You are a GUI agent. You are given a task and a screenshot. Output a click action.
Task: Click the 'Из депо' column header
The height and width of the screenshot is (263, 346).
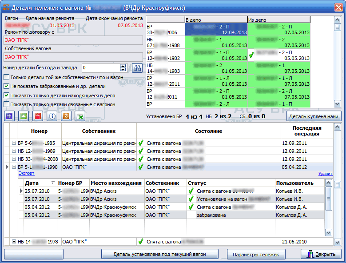(279, 20)
